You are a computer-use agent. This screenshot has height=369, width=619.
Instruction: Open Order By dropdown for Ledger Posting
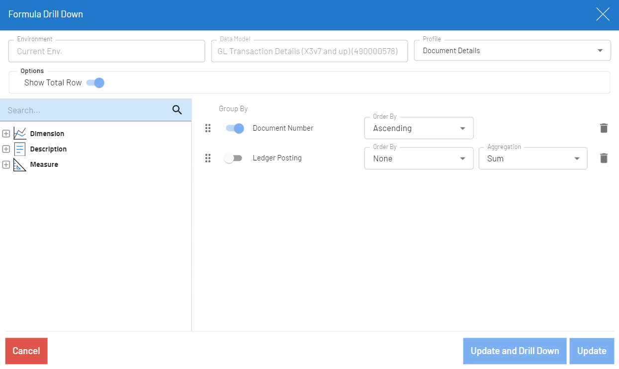pos(419,159)
